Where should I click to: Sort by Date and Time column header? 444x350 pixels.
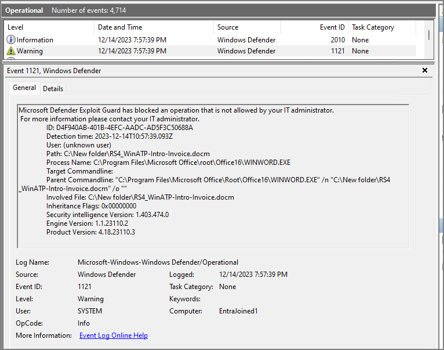click(154, 27)
